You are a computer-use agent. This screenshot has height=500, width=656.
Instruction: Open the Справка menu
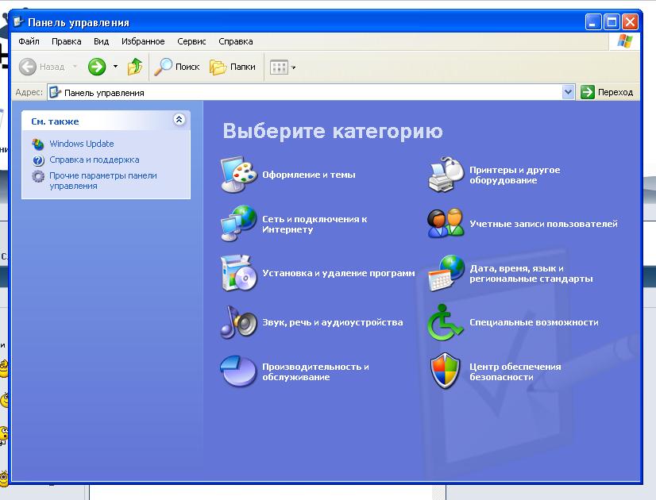click(236, 41)
